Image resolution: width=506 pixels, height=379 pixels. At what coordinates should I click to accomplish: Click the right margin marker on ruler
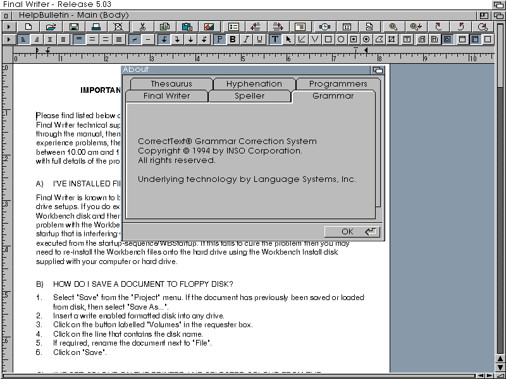(366, 50)
